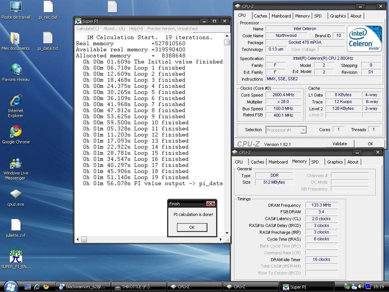
Task: Click Memory Size value 512 MBytes
Action: (274, 182)
